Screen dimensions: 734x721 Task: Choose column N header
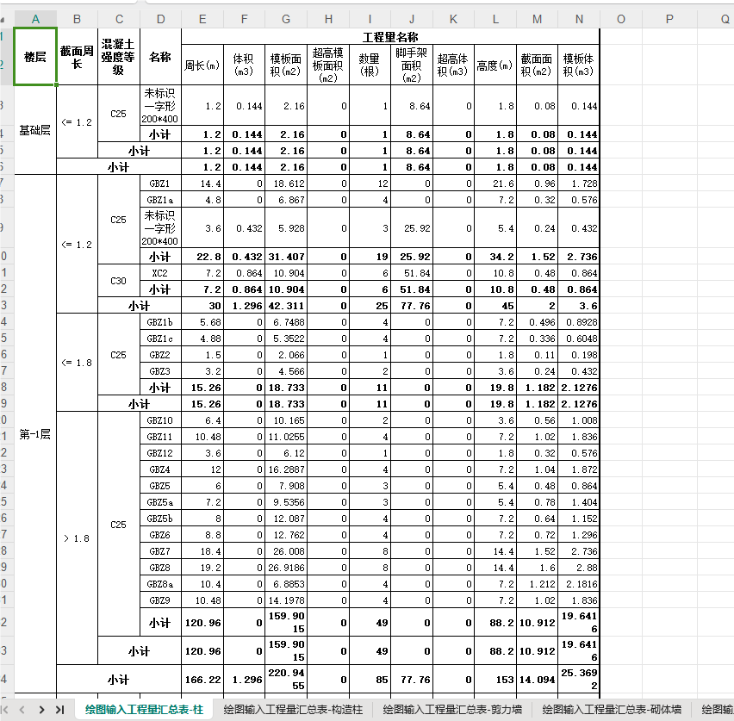click(579, 19)
